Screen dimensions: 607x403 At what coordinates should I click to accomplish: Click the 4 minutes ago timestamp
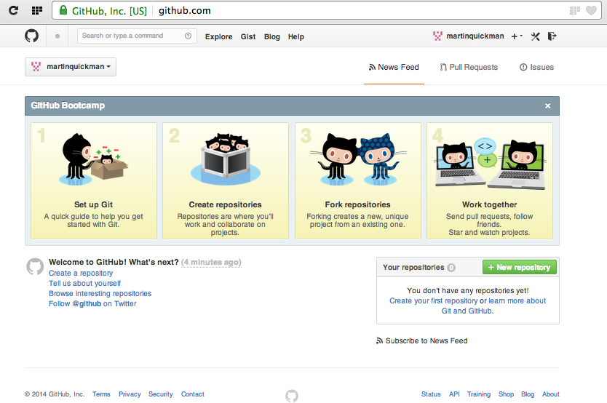211,262
